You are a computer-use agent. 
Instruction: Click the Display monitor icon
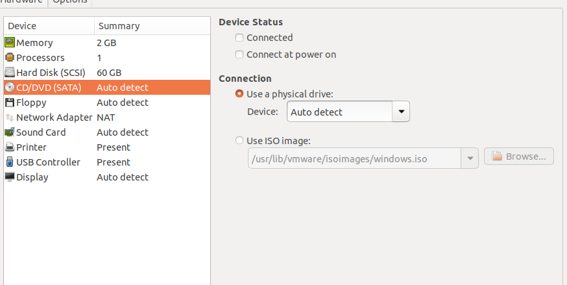click(x=10, y=177)
